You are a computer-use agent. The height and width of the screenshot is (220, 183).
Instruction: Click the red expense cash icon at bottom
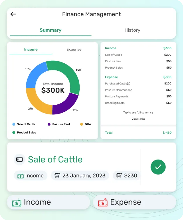pyautogui.click(x=103, y=202)
